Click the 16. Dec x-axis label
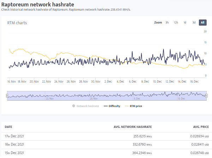Image resolution: width=212 pixels, height=158 pixels. tap(194, 81)
